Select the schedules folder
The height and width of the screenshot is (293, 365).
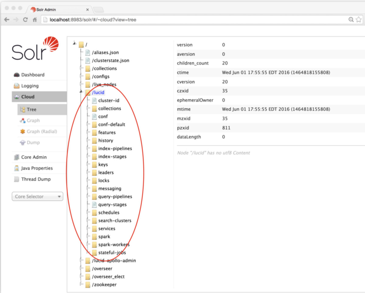[x=109, y=213]
